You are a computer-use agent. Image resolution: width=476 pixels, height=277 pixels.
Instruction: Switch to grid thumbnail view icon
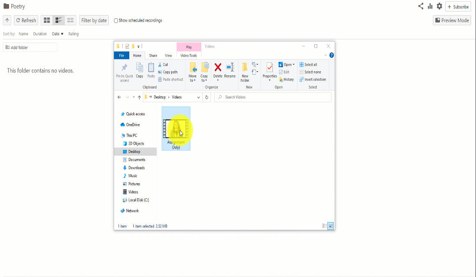pyautogui.click(x=47, y=20)
